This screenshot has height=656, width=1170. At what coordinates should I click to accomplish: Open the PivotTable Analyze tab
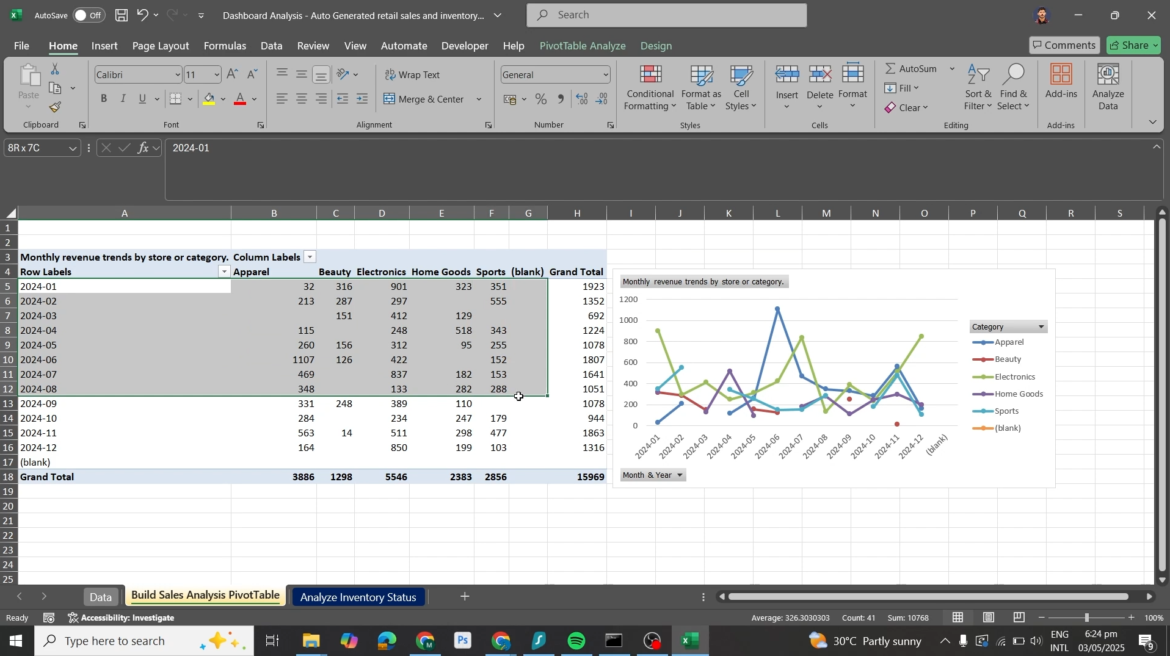point(583,46)
